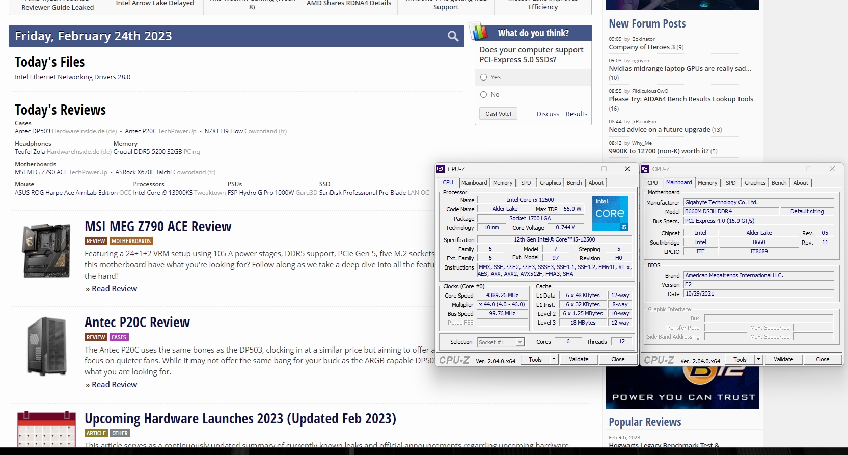Screen dimensions: 848x455
Task: Click the Intel Core i5 logo in CPU-Z
Action: 610,213
